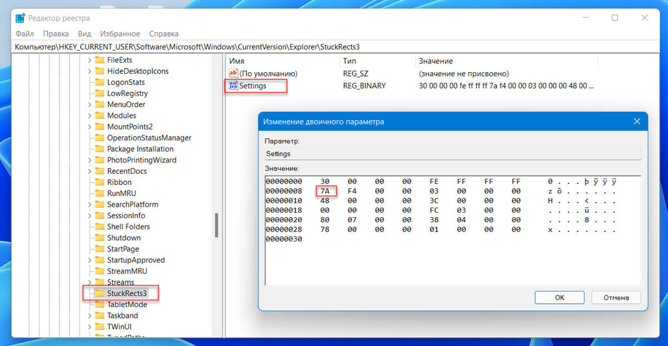Click the PhotoPrintingWizard folder icon
The width and height of the screenshot is (668, 346).
coord(100,160)
